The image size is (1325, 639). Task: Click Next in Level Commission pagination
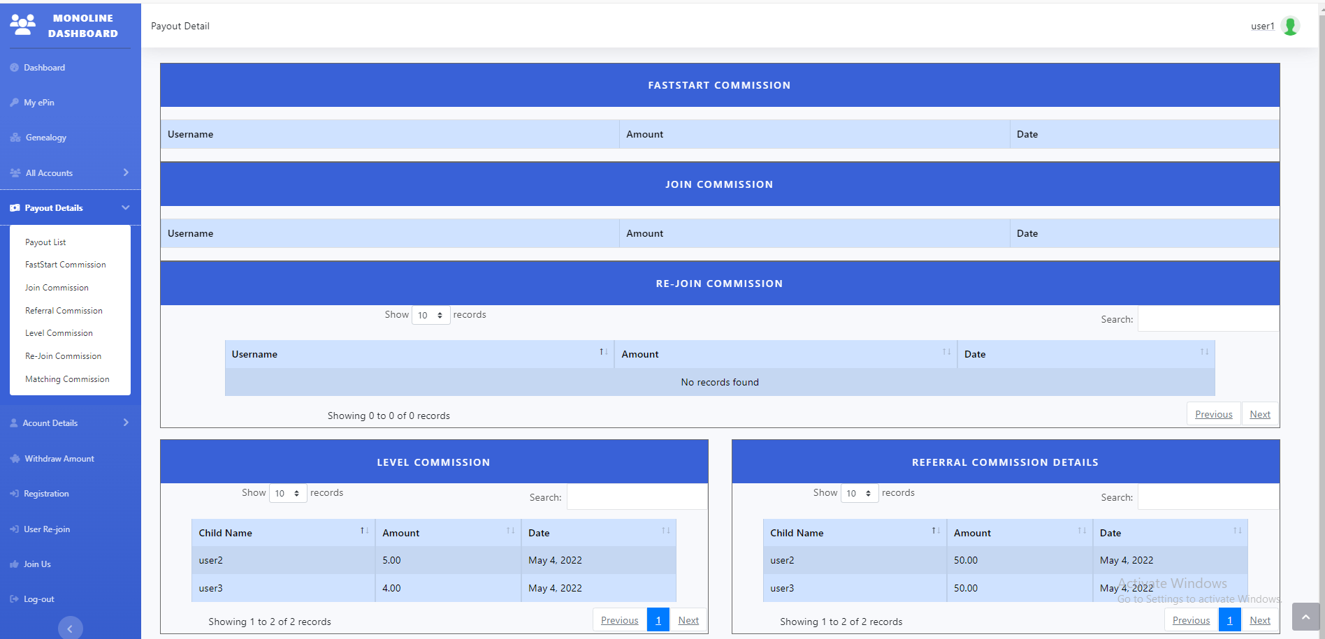[688, 620]
